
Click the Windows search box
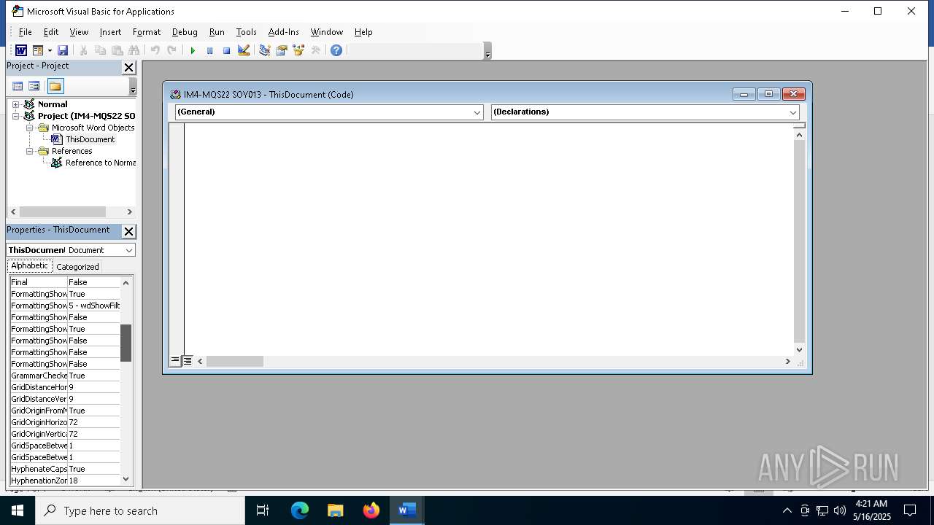pos(140,511)
